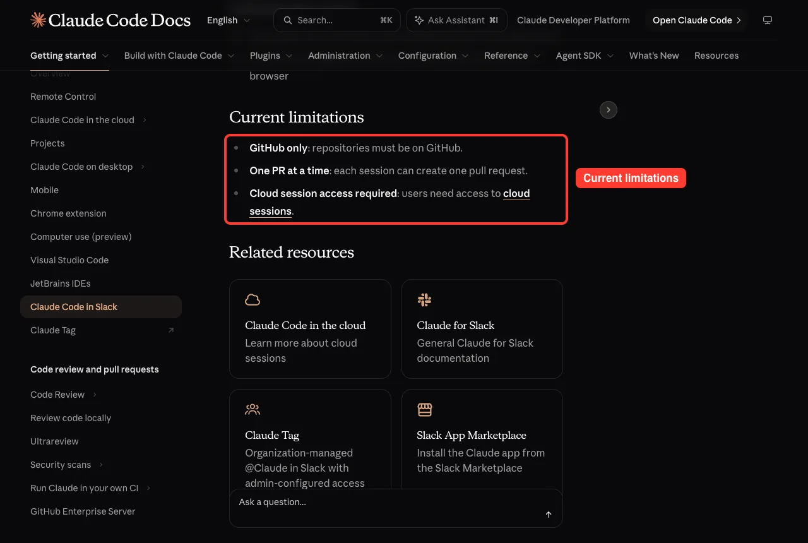
Task: Expand the Security scans sidebar item
Action: click(x=101, y=465)
